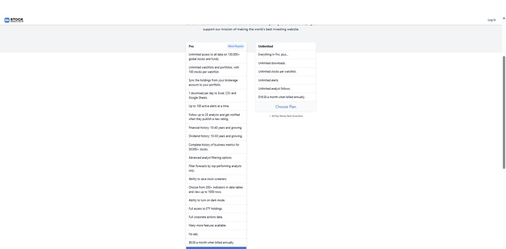Click "Full corporate actions data." row
The image size is (506, 249).
pos(216,217)
